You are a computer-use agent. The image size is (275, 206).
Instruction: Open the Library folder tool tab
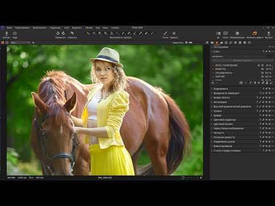[x=212, y=43]
